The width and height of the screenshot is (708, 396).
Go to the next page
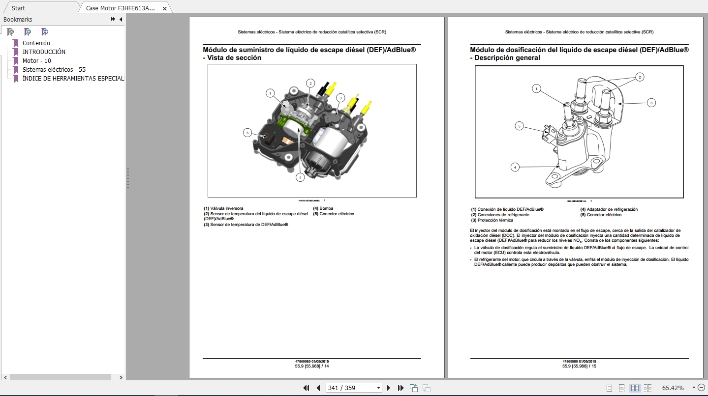[389, 388]
